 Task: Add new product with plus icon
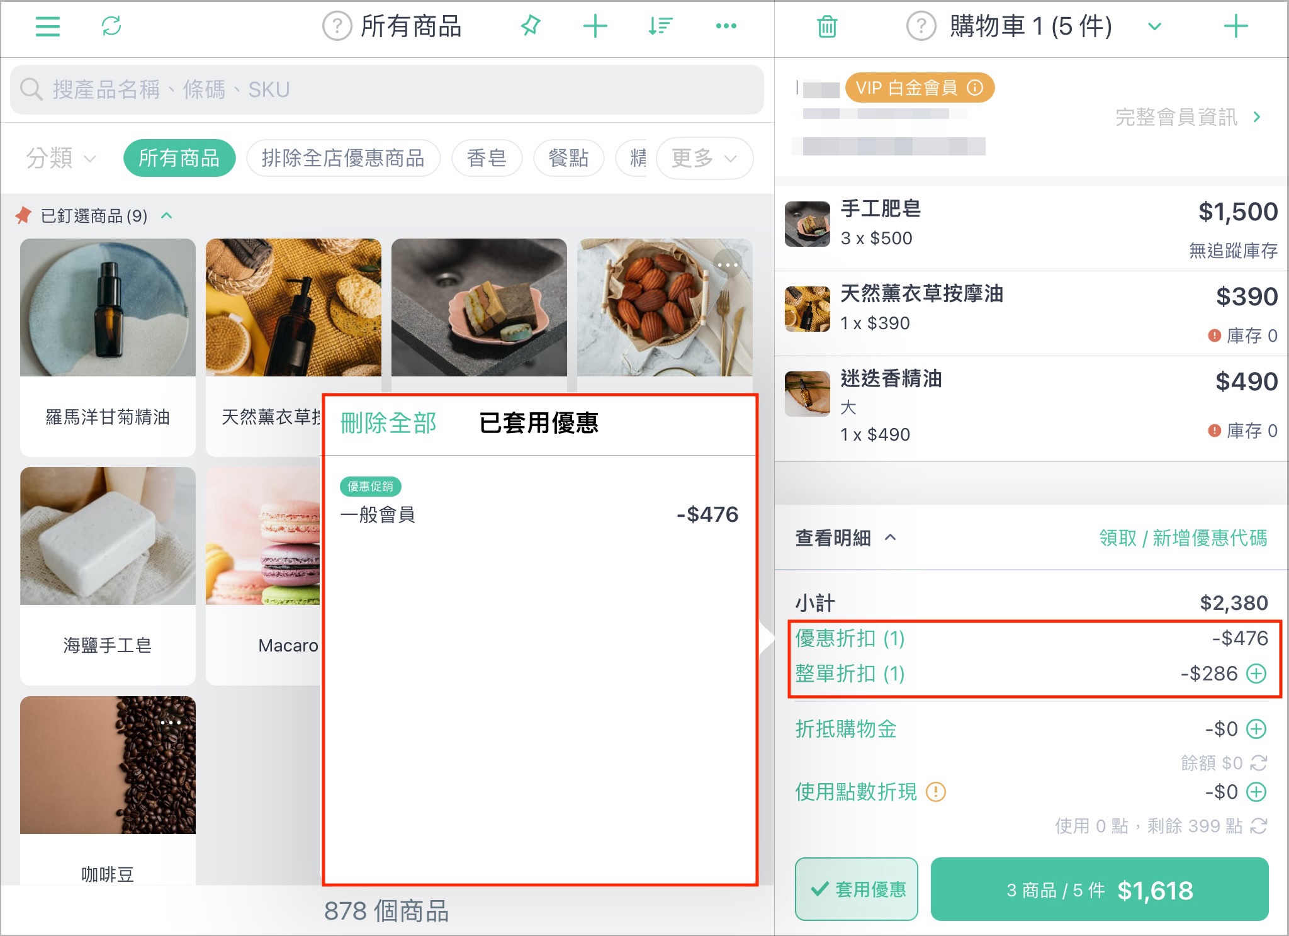coord(595,26)
